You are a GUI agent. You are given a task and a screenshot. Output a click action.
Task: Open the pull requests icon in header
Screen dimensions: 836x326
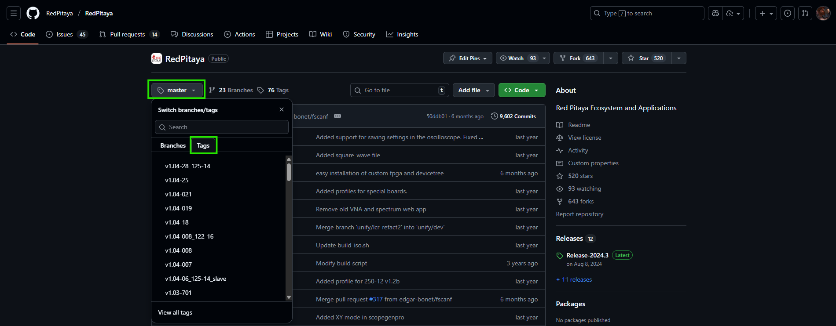coord(805,13)
